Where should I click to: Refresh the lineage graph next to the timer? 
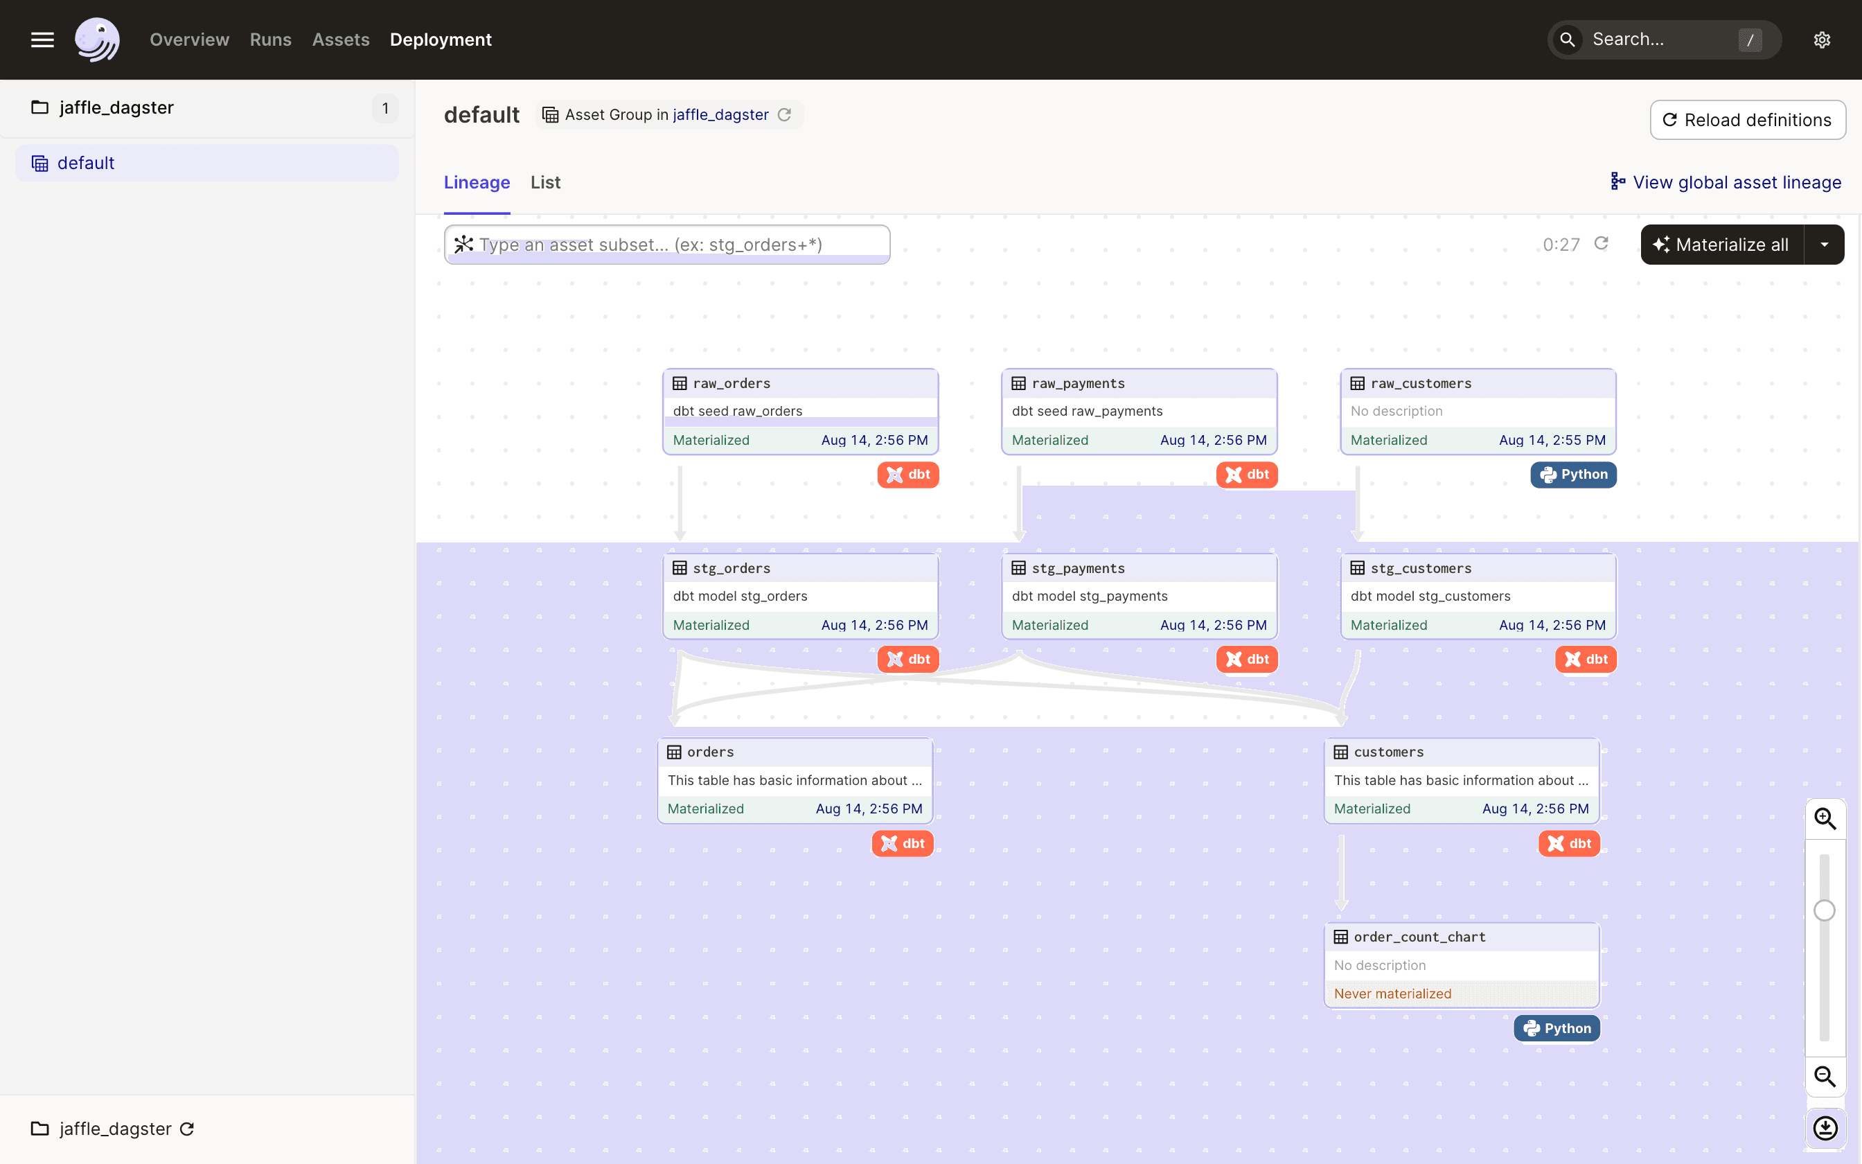point(1603,244)
